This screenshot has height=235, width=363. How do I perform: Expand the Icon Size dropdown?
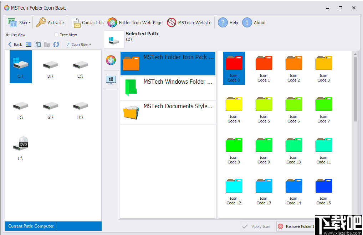(x=78, y=45)
